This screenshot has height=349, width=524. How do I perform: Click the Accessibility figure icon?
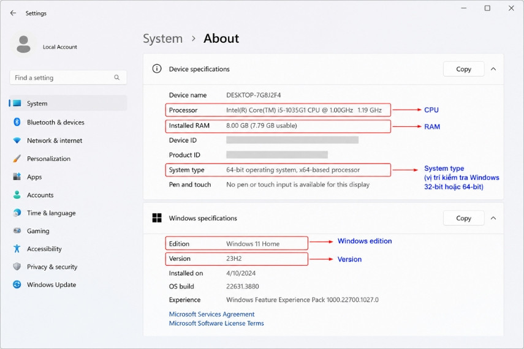pos(17,249)
